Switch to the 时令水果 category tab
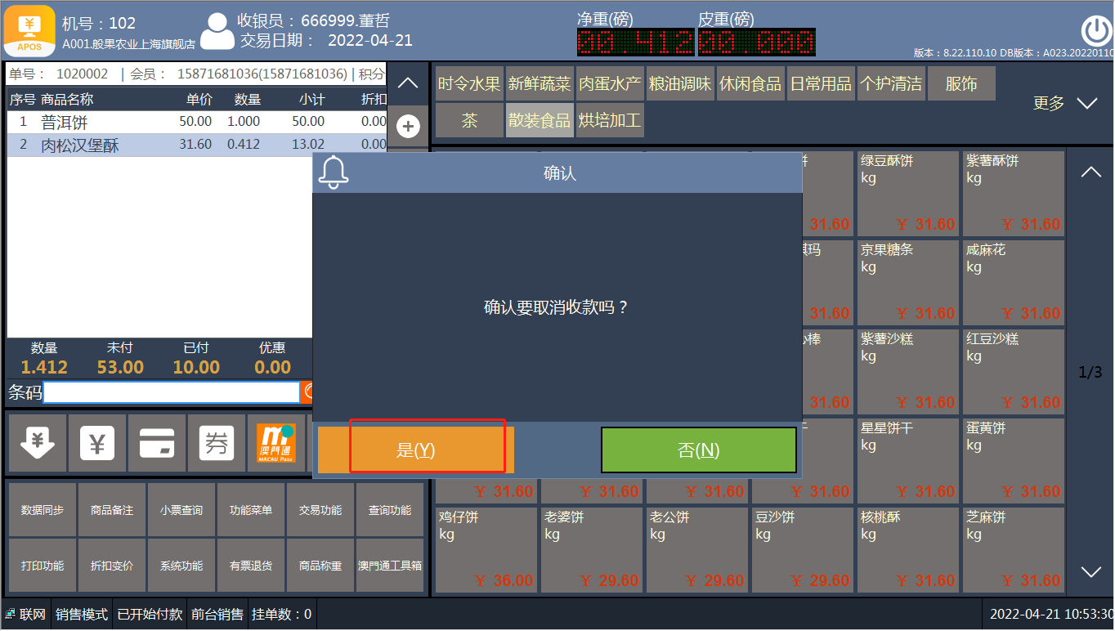 (469, 83)
